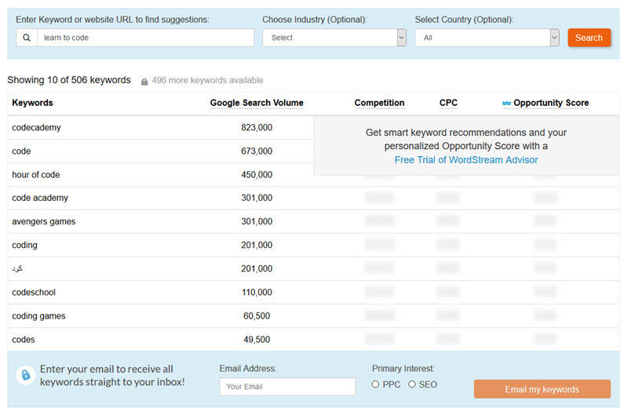Click the codecademy keyword row
Viewport: 628px width, 415px height.
160,128
